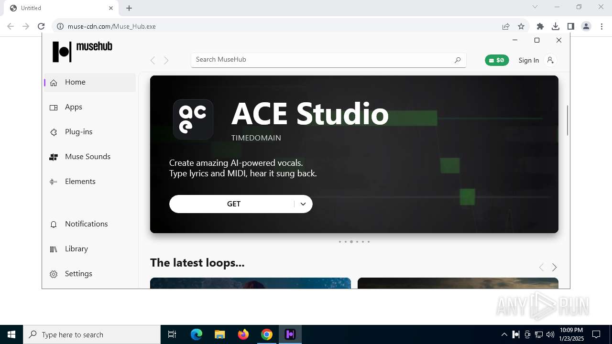Open Chrome tab search chevron
Viewport: 612px width, 344px height.
coord(535,7)
